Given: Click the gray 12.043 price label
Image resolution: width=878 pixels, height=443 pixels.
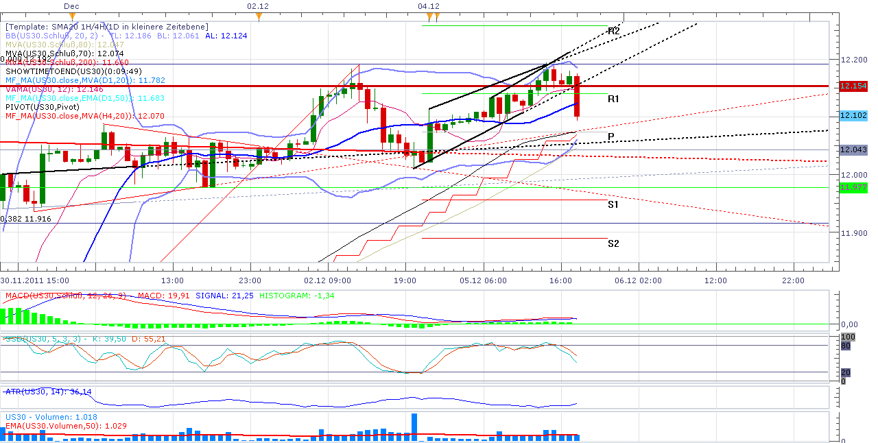Looking at the screenshot, I should (x=852, y=149).
